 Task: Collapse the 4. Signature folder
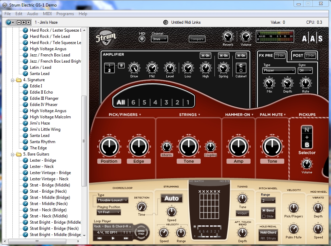(x=12, y=80)
